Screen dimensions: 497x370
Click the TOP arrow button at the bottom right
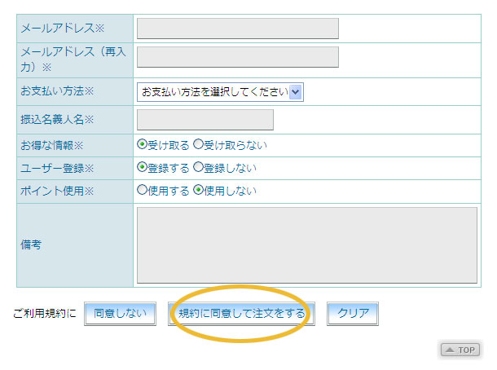click(460, 350)
